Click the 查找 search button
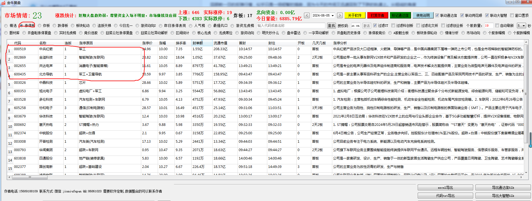532x201 pixels. pos(331,26)
